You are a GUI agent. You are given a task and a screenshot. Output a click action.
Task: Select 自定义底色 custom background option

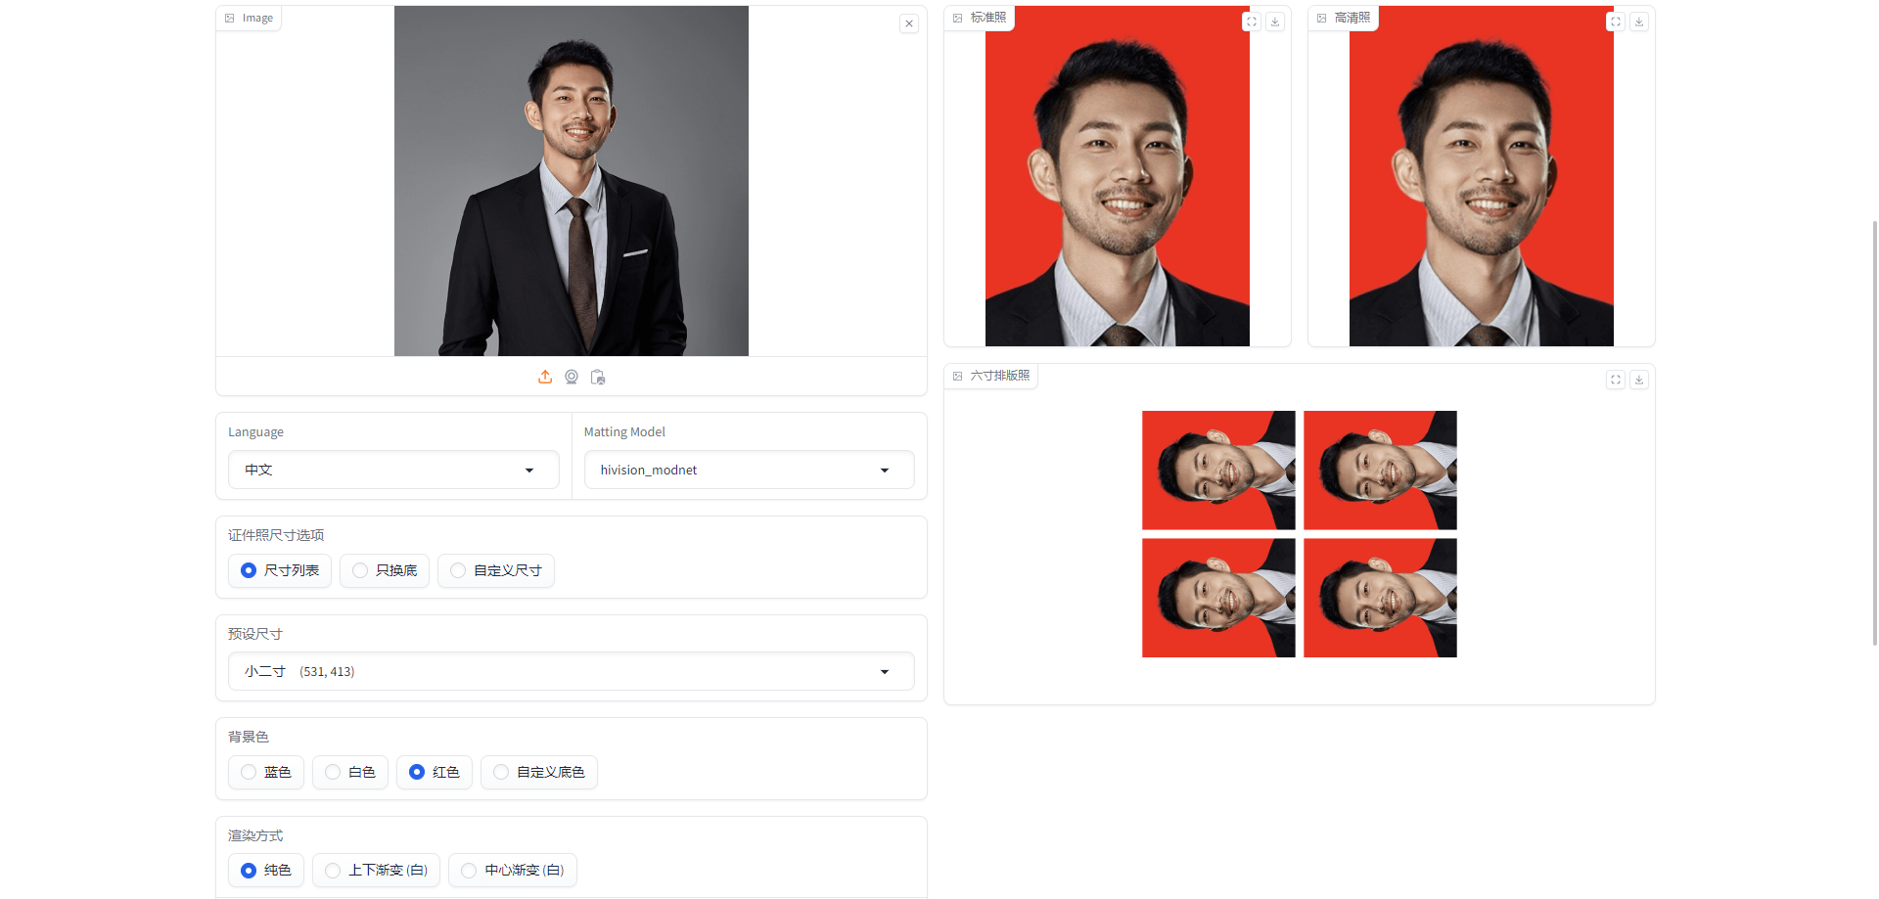[539, 772]
